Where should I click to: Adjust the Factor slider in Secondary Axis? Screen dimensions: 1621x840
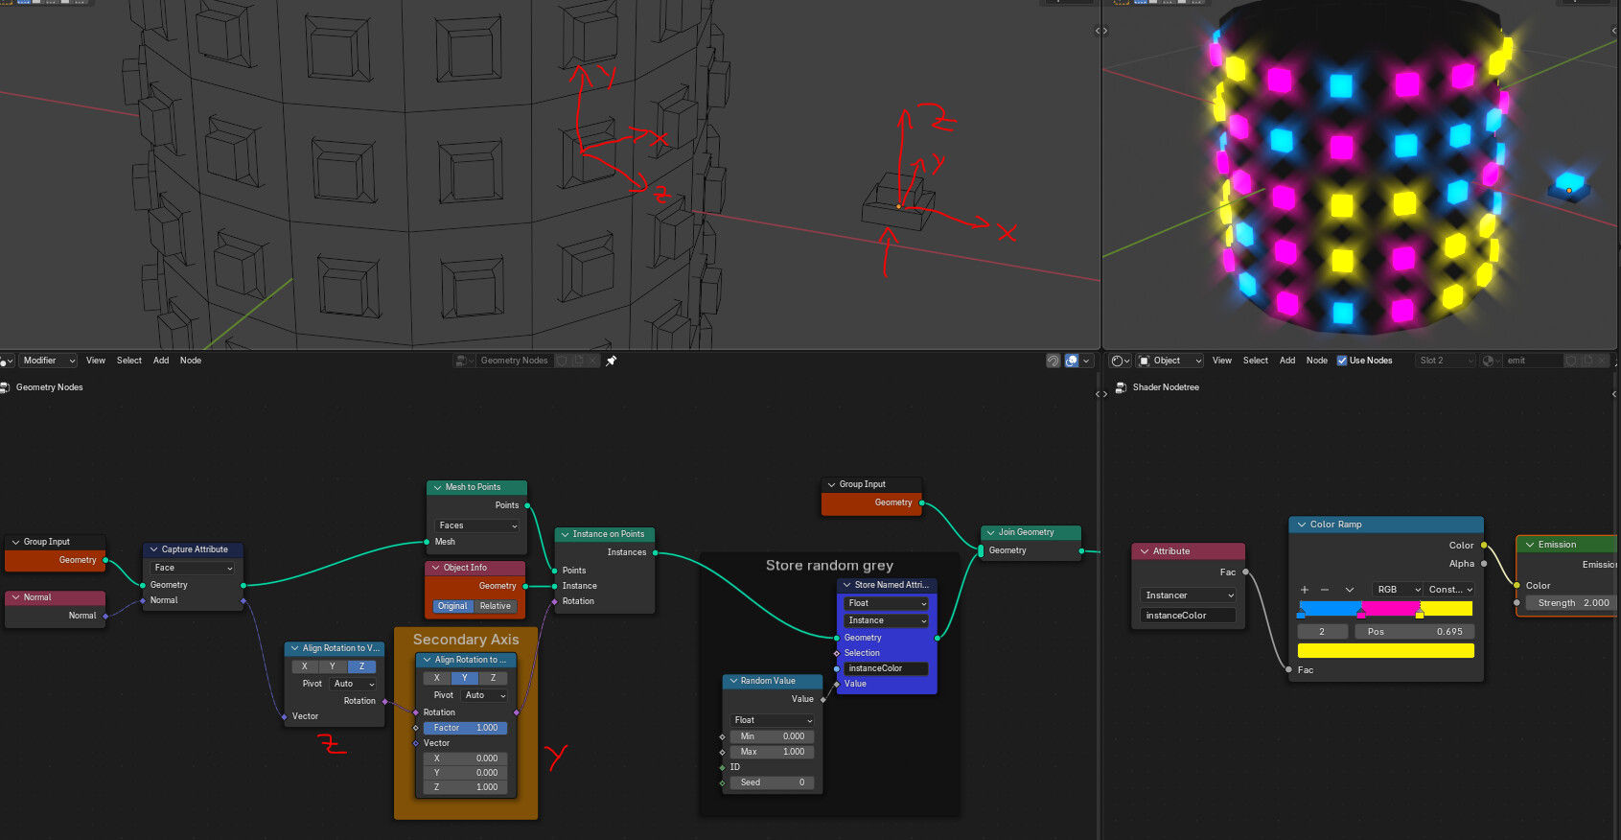click(466, 728)
